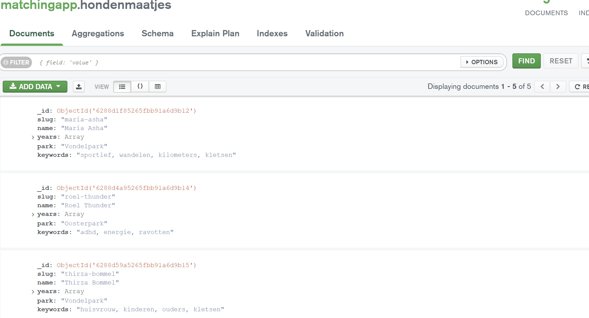Viewport: 589px width, 318px height.
Task: Go to next page arrow
Action: pos(558,87)
